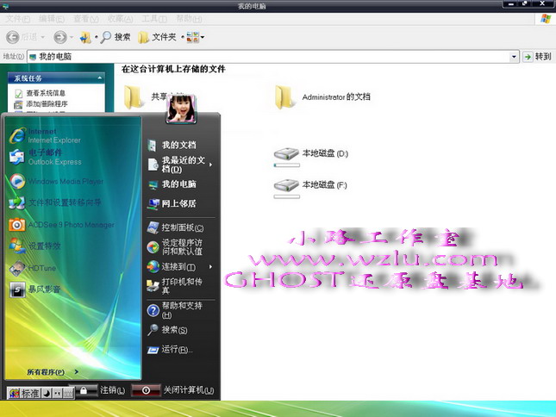The image size is (556, 417).
Task: Launch ACDSee 9 Photo Manager
Action: click(x=60, y=225)
